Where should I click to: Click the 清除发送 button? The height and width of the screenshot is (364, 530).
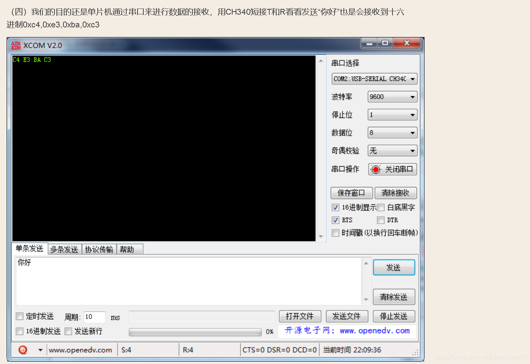pos(394,297)
